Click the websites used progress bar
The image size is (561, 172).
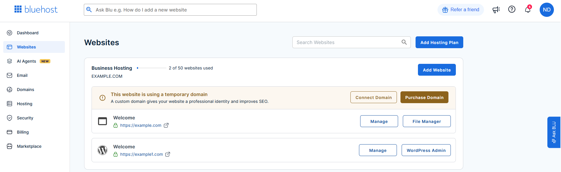click(151, 68)
